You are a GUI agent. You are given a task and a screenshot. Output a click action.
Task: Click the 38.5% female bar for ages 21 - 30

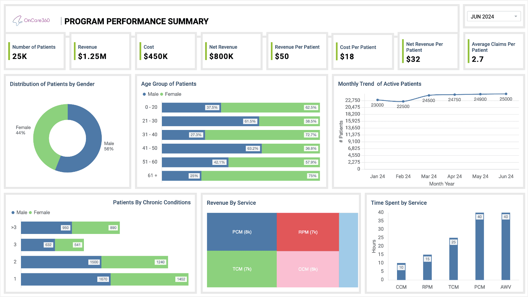[x=289, y=121]
